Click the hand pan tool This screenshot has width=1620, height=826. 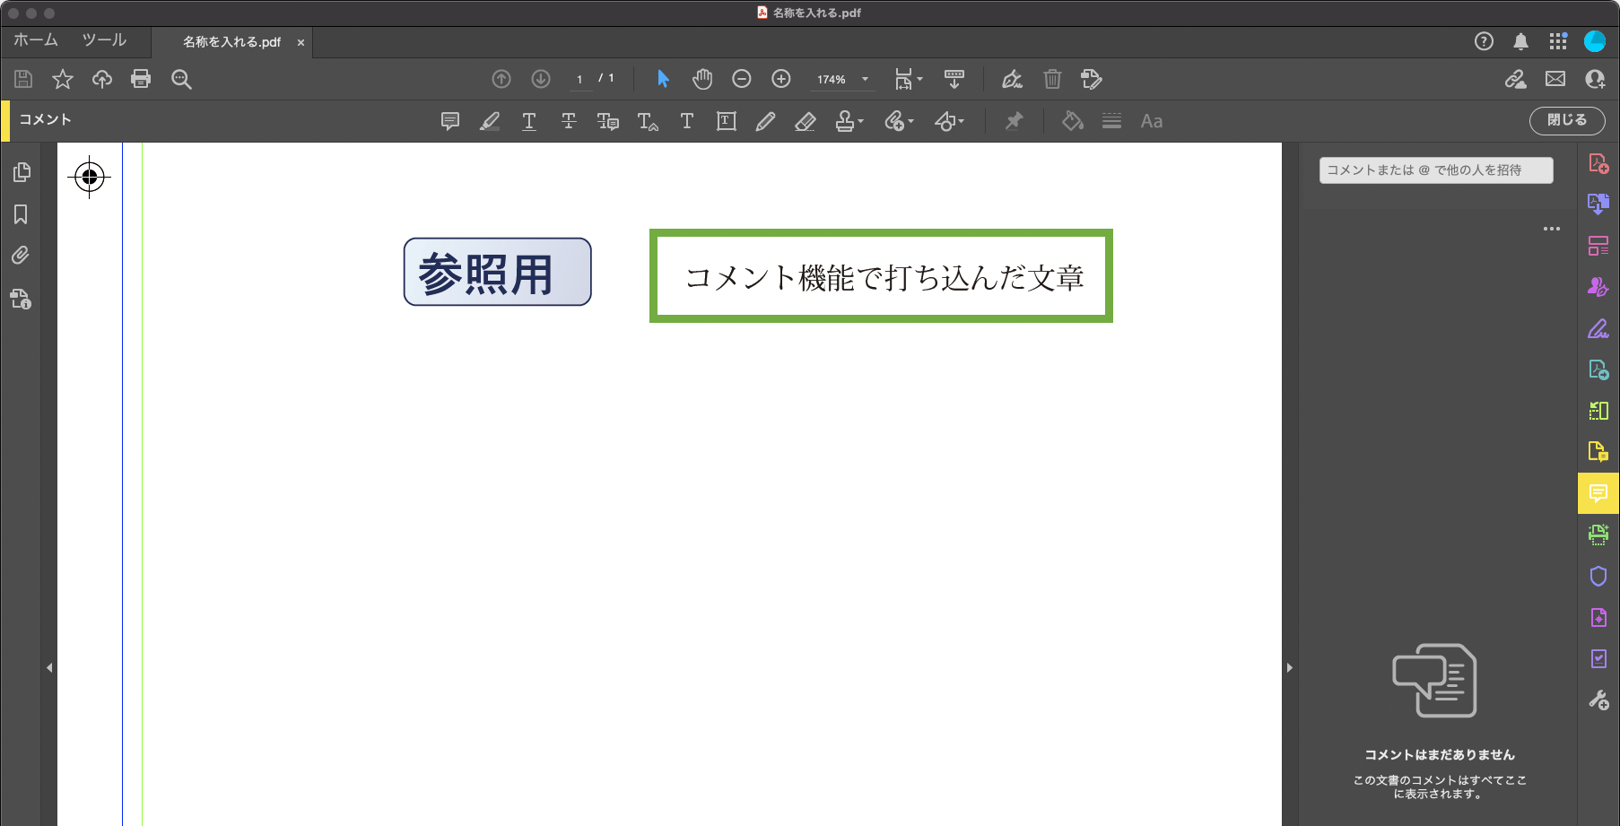pyautogui.click(x=702, y=79)
